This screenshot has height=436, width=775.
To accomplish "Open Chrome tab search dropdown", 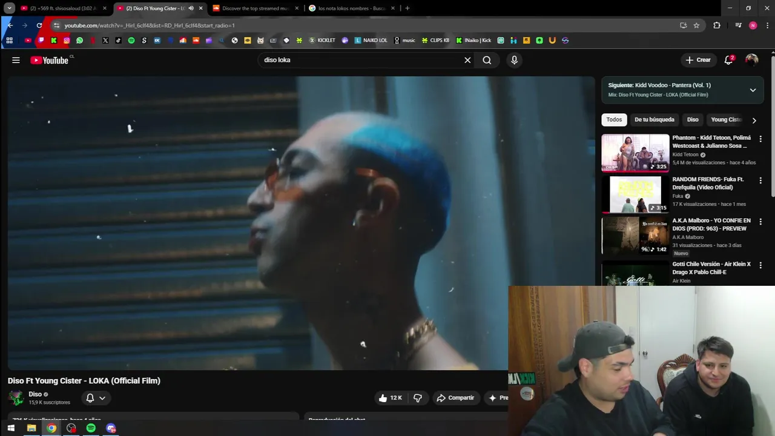I will click(x=9, y=8).
